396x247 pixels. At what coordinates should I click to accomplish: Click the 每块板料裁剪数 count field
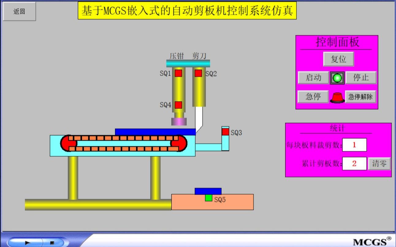[x=354, y=145]
